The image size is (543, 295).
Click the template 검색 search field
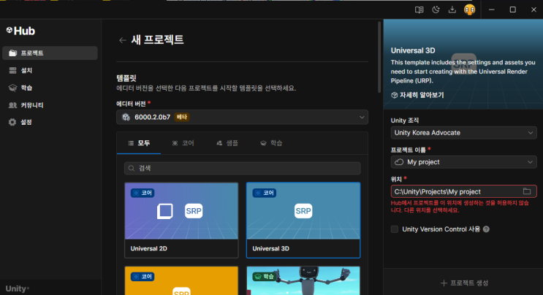click(x=243, y=169)
